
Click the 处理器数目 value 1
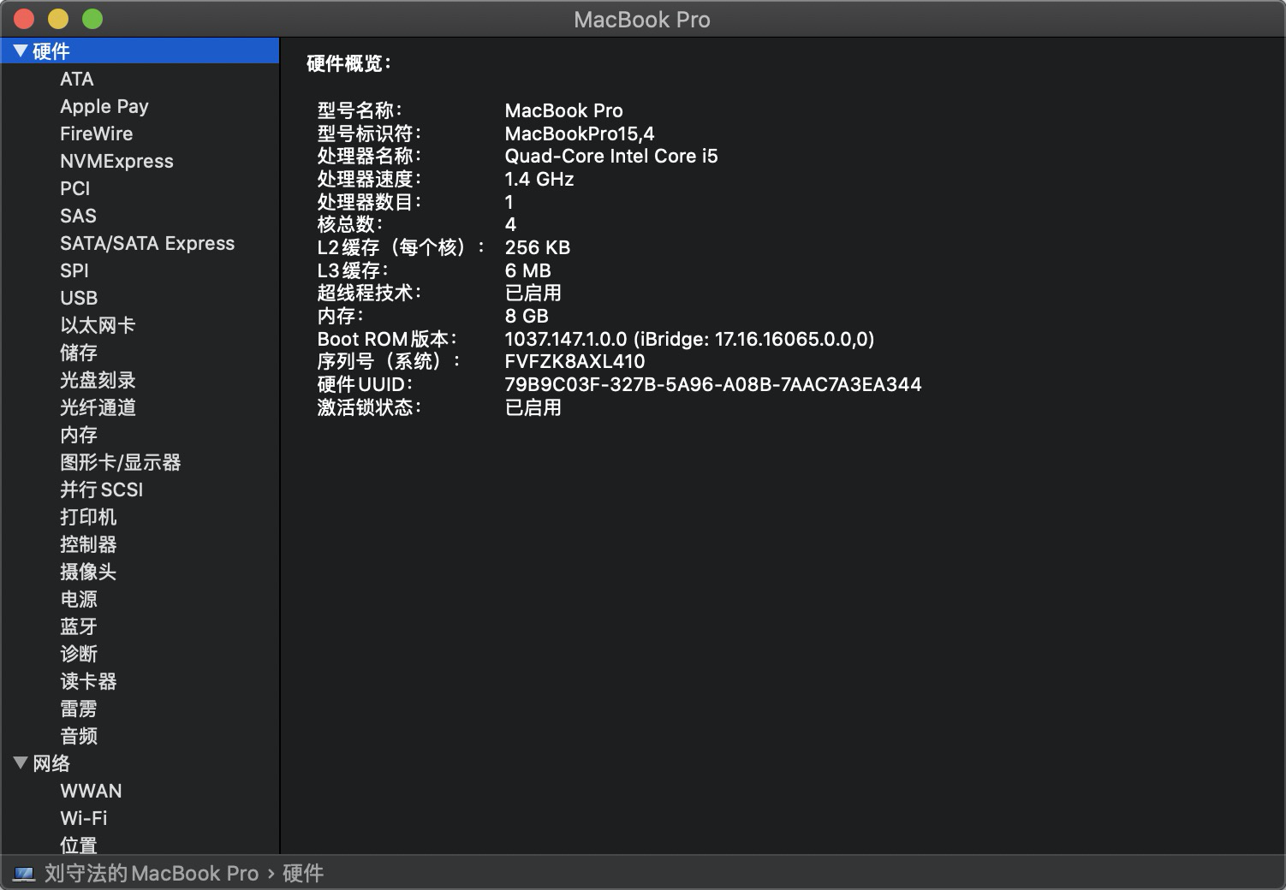(509, 202)
